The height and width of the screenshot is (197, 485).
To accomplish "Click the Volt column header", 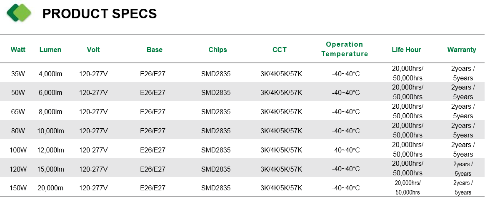I will click(x=93, y=50).
